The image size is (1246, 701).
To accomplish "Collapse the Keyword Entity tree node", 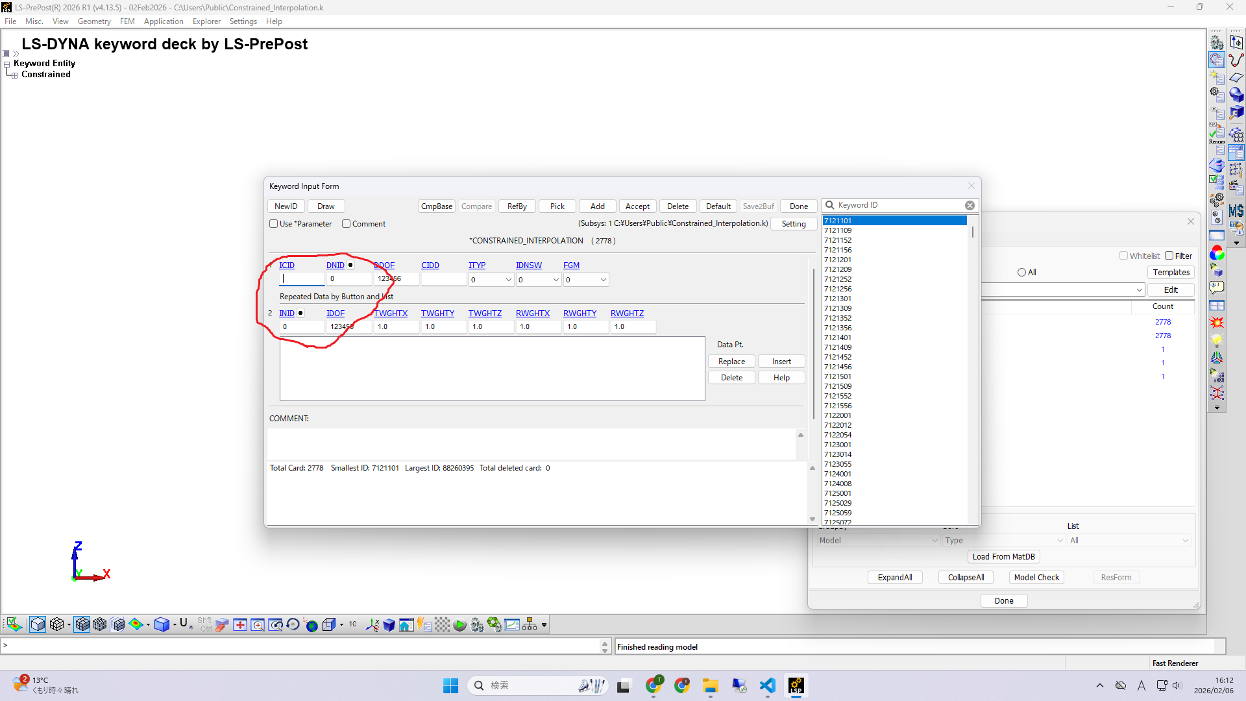I will point(6,64).
